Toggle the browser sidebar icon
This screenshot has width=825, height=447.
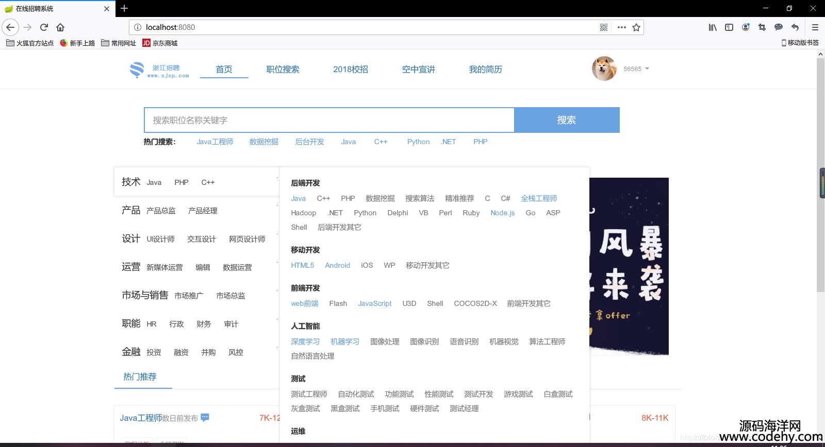tap(729, 27)
